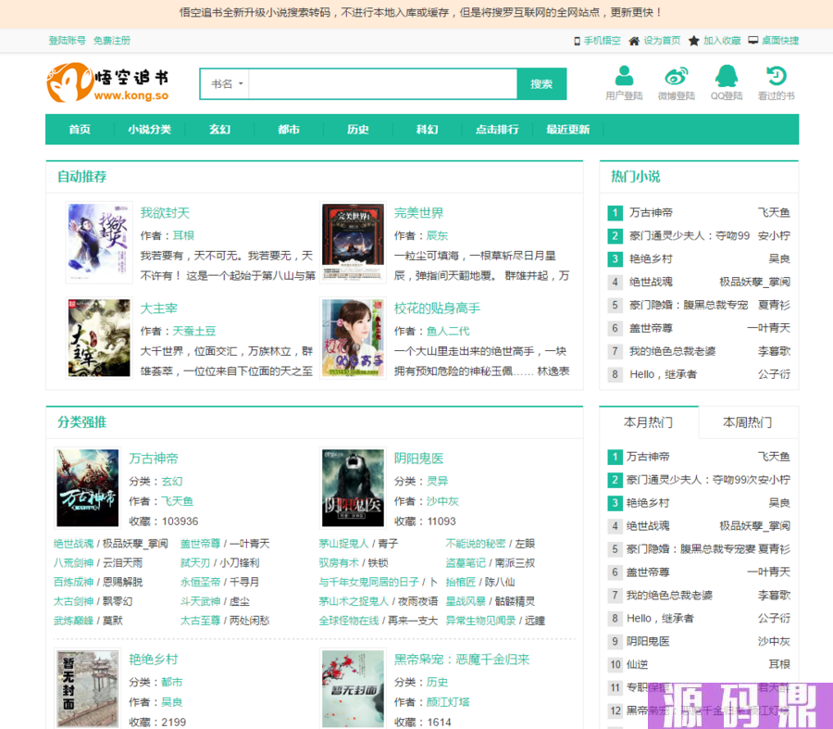
Task: Click the 加入收藏 star icon
Action: click(694, 41)
